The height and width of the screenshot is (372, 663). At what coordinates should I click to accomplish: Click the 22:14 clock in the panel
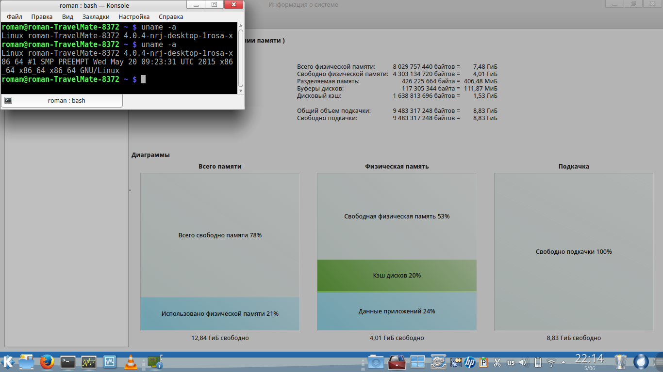coord(589,359)
